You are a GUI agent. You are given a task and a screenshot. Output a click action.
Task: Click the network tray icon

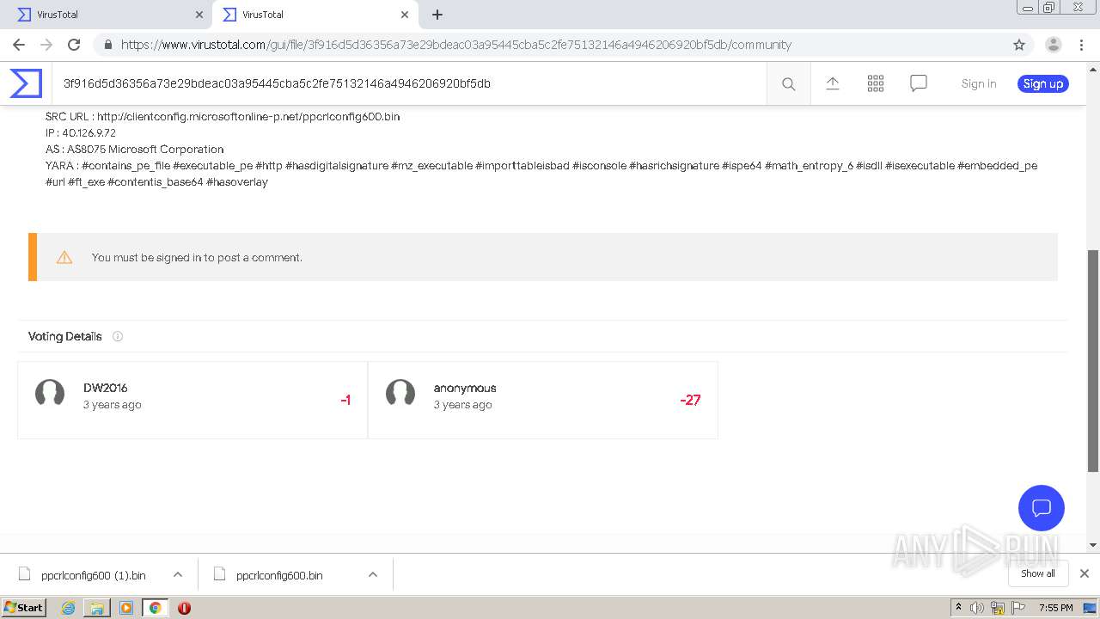[998, 608]
